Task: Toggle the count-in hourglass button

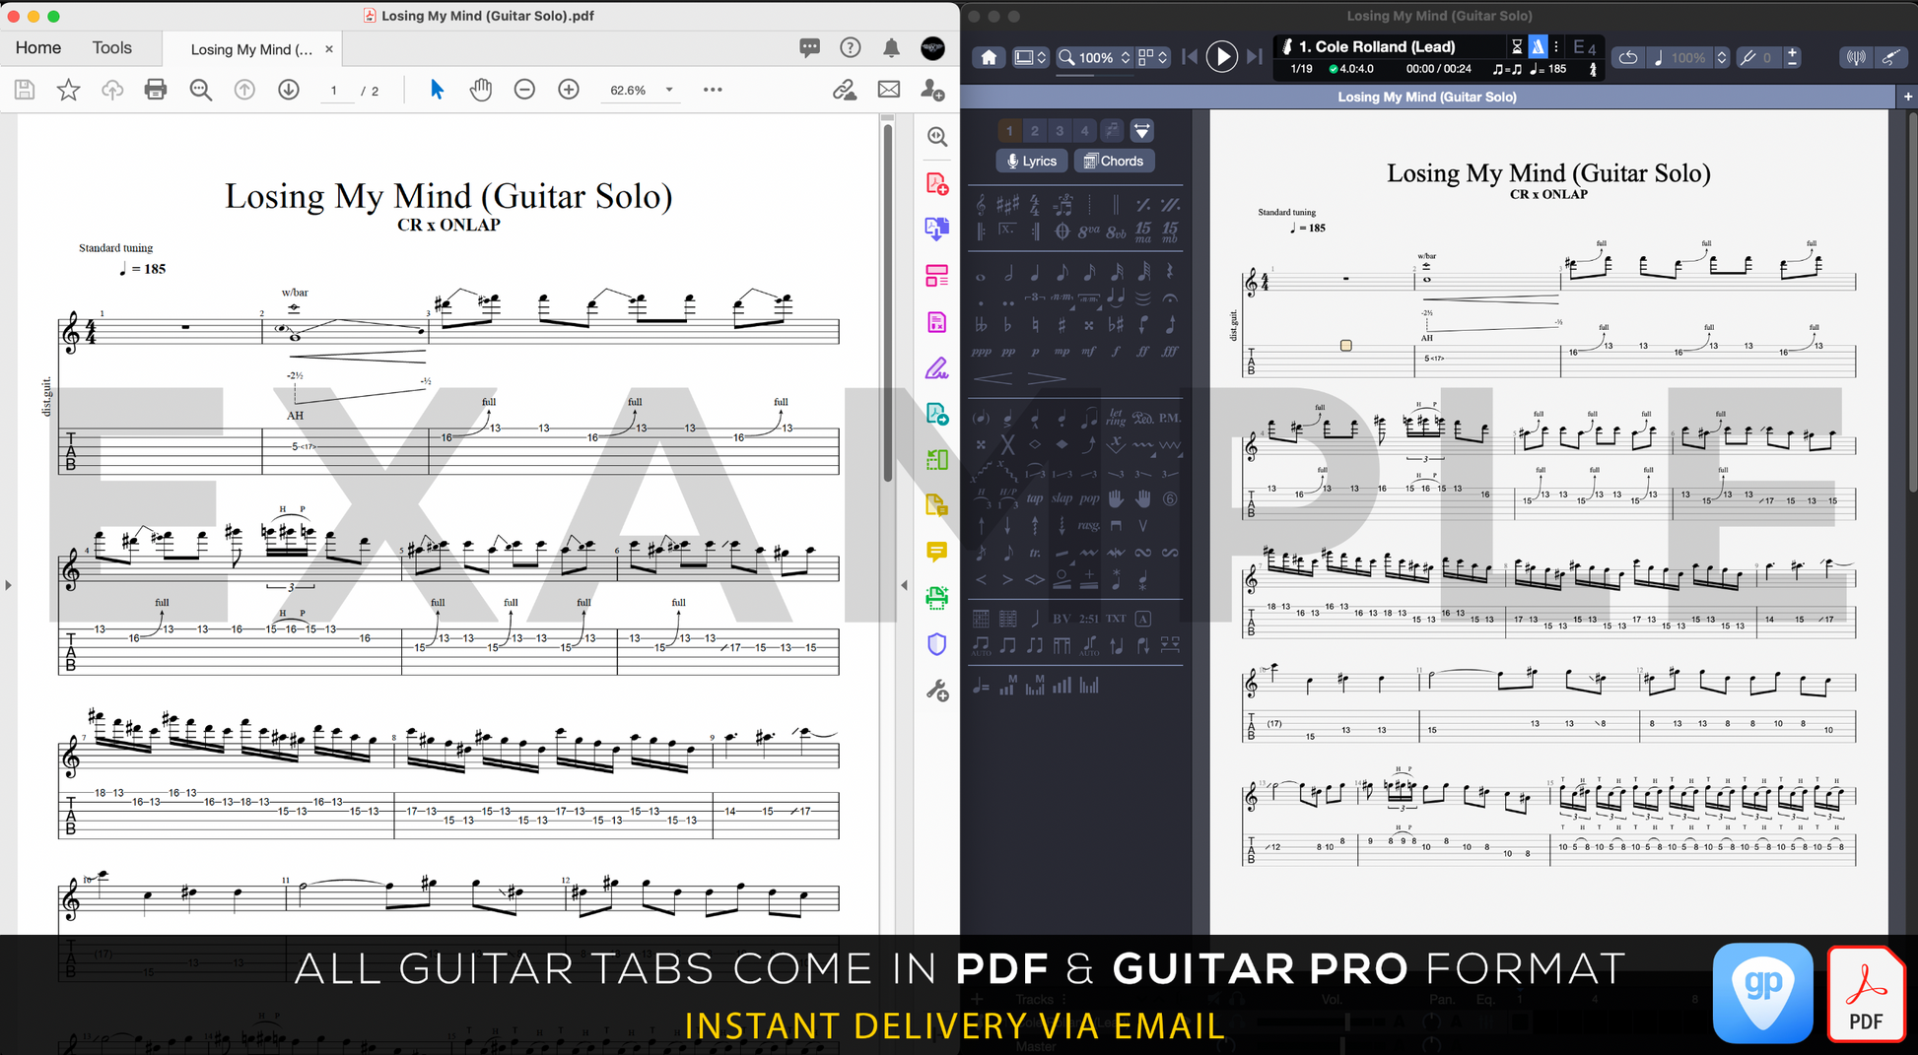Action: click(x=1516, y=46)
